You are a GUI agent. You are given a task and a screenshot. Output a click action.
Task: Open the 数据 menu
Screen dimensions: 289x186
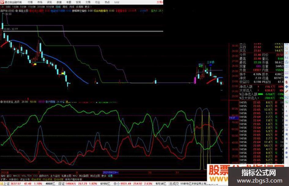click(59, 2)
